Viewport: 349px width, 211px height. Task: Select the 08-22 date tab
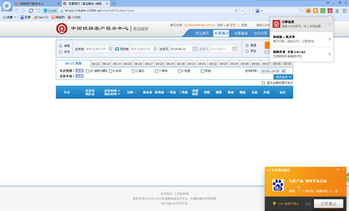click(96, 64)
